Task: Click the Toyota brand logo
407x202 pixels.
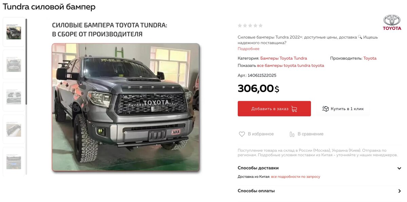Action: (392, 22)
